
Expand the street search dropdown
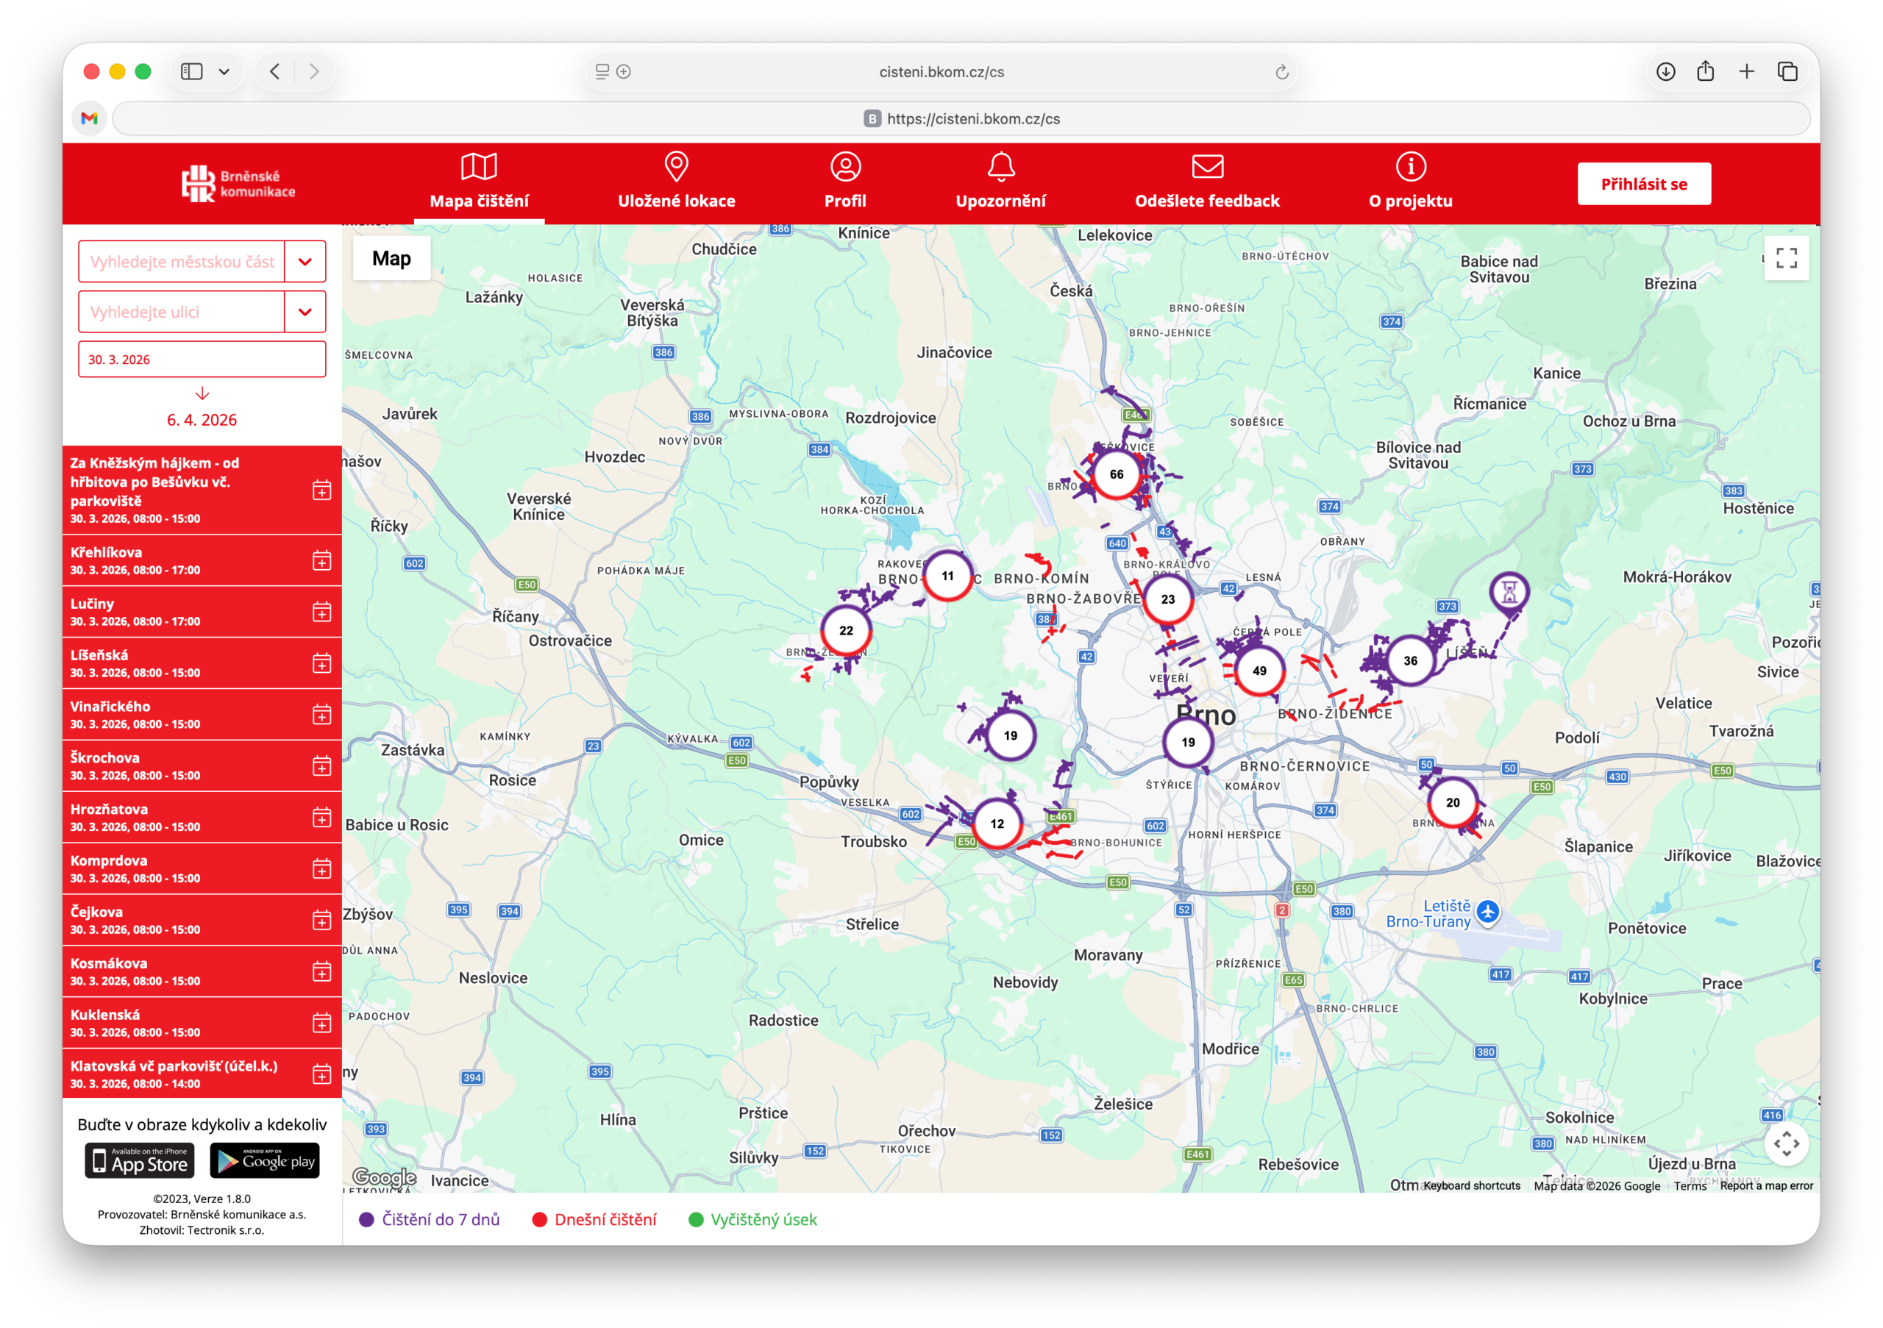click(305, 312)
